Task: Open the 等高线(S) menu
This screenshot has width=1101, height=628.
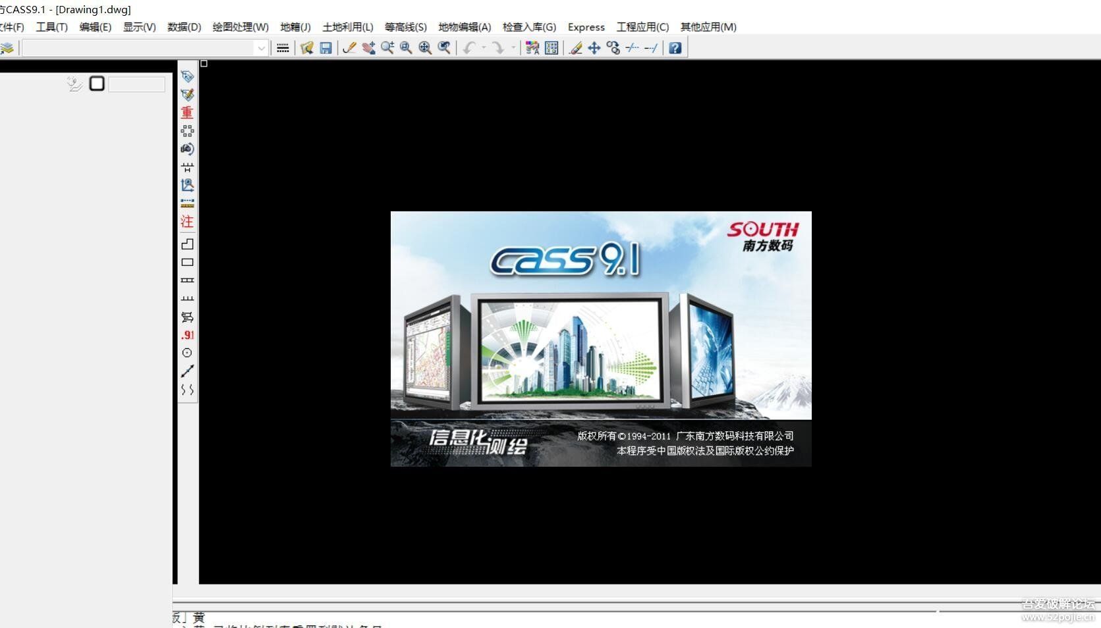Action: point(406,27)
